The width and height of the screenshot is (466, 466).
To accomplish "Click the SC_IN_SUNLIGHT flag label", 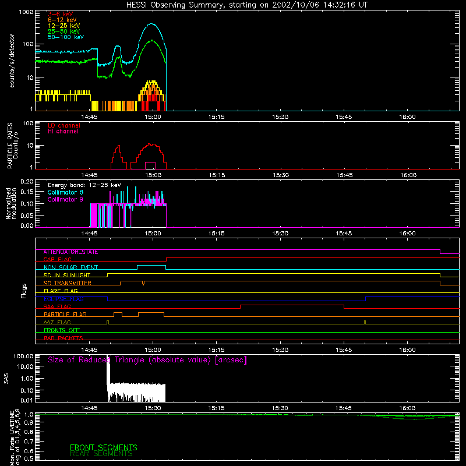I will click(67, 275).
